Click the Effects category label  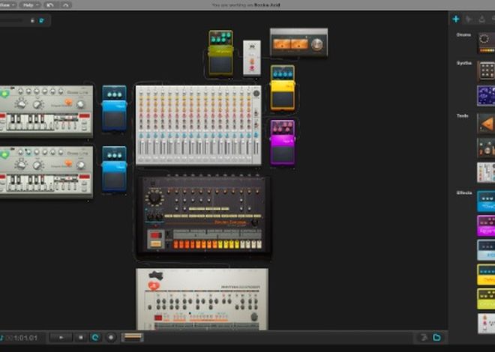click(x=464, y=192)
